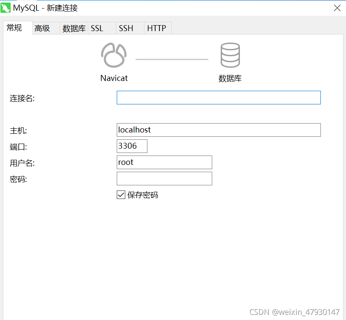This screenshot has height=320, width=346.
Task: Select the HTTP tab
Action: tap(158, 28)
